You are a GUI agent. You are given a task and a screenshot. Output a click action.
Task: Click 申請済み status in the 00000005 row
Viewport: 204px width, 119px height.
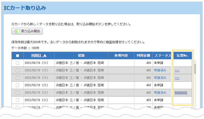[x=160, y=93]
